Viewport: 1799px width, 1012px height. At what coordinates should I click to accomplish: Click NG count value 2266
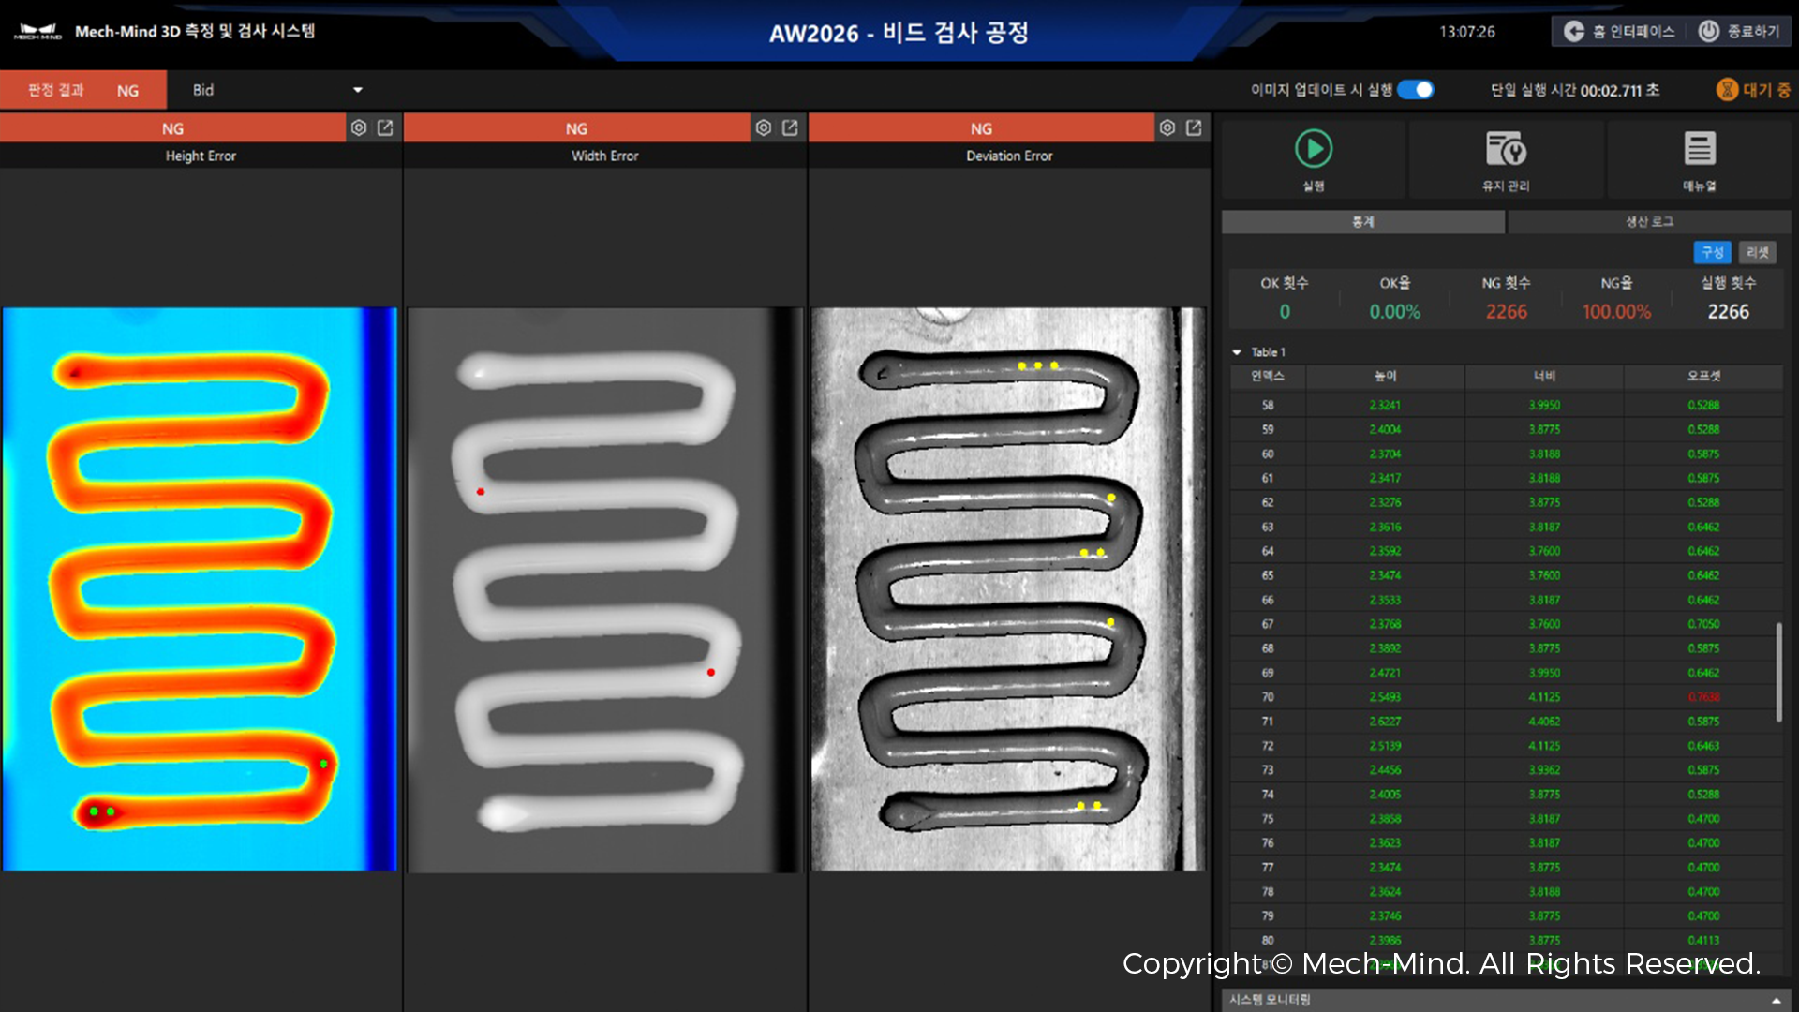coord(1506,312)
